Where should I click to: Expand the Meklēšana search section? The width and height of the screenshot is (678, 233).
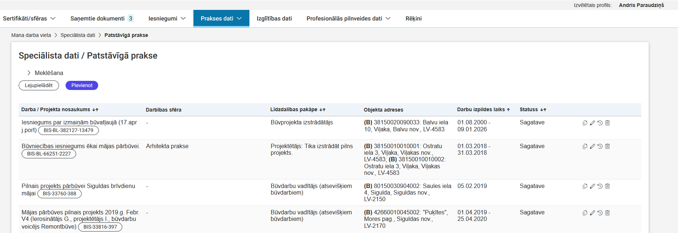(45, 73)
